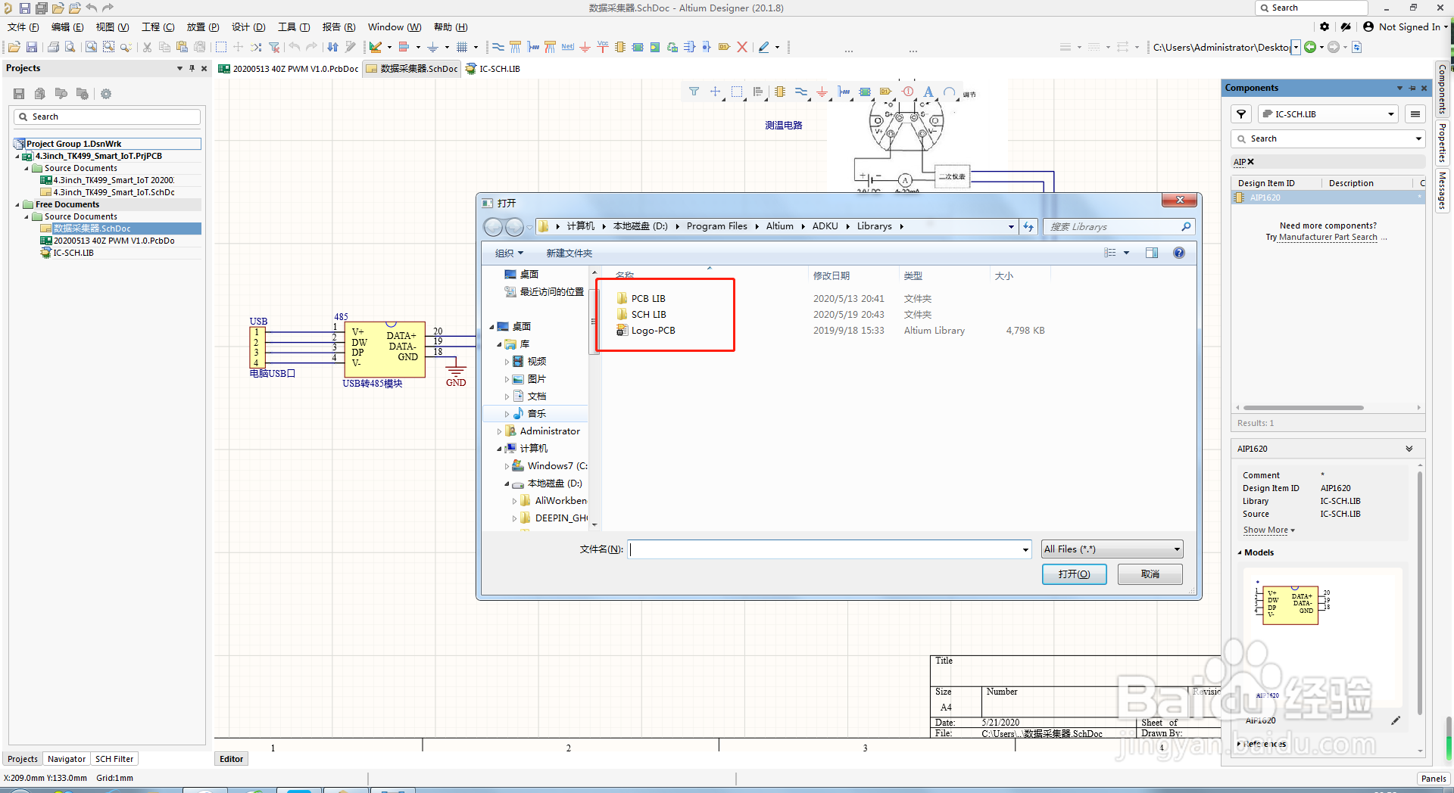Collapse the Models section in Components panel

(1240, 552)
